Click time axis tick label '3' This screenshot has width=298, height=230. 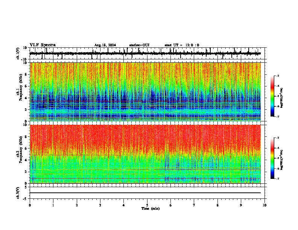[x=100, y=205]
